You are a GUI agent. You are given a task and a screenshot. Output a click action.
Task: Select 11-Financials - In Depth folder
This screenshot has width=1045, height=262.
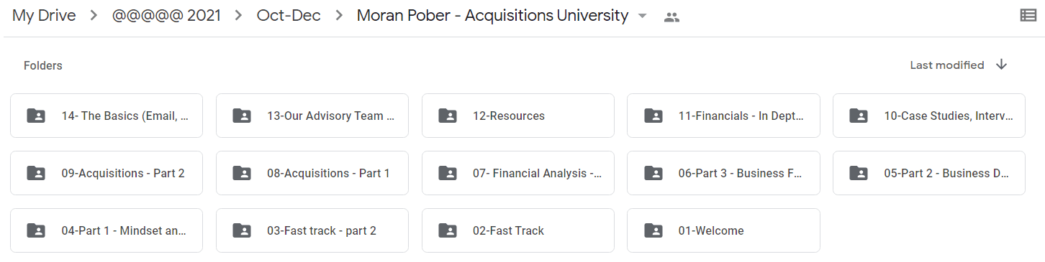pyautogui.click(x=723, y=116)
